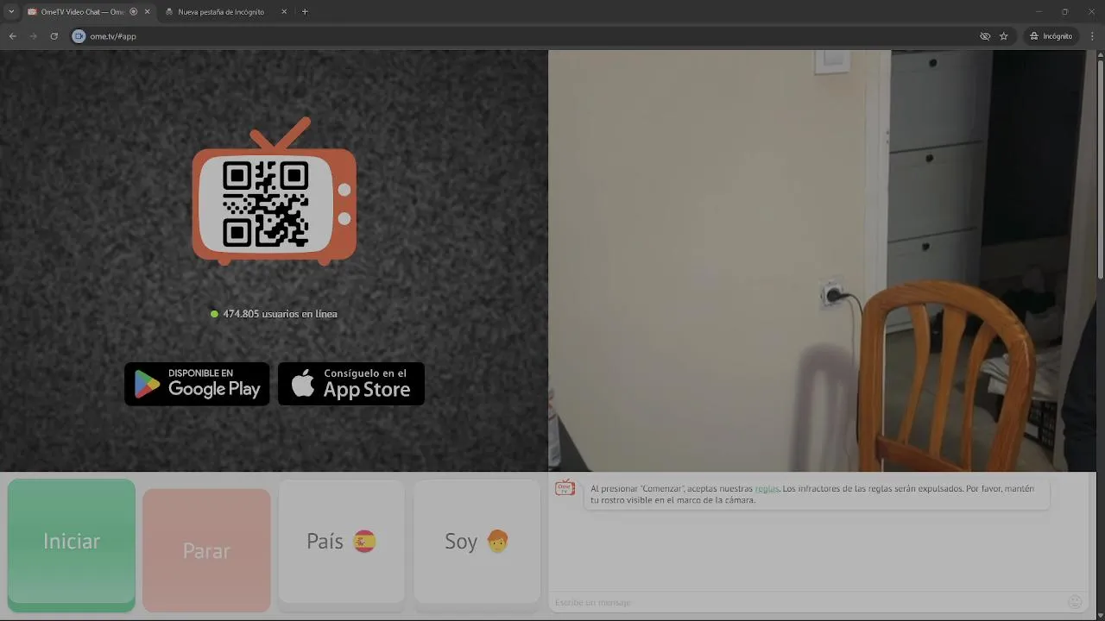Click the QR code TV logo
Image resolution: width=1105 pixels, height=621 pixels.
point(274,191)
